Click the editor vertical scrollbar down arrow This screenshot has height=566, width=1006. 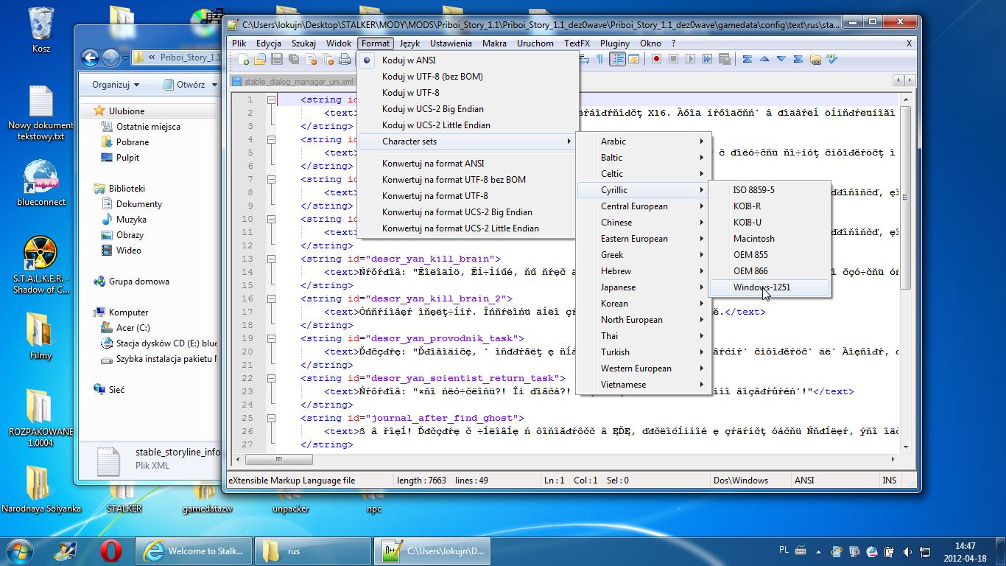pyautogui.click(x=905, y=447)
